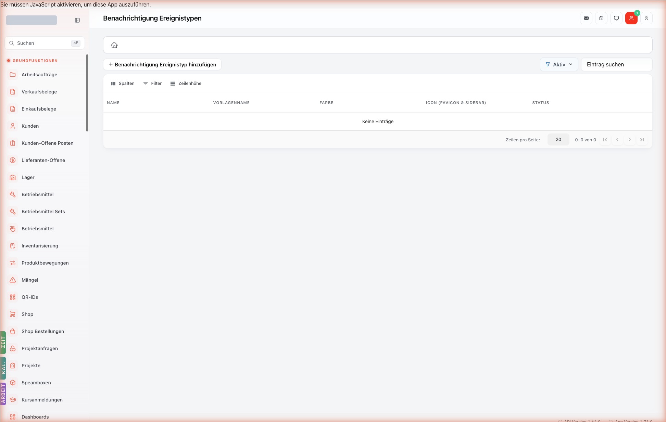The image size is (666, 422).
Task: Click the Kursanmeldungen graduation cap icon
Action: 13,400
